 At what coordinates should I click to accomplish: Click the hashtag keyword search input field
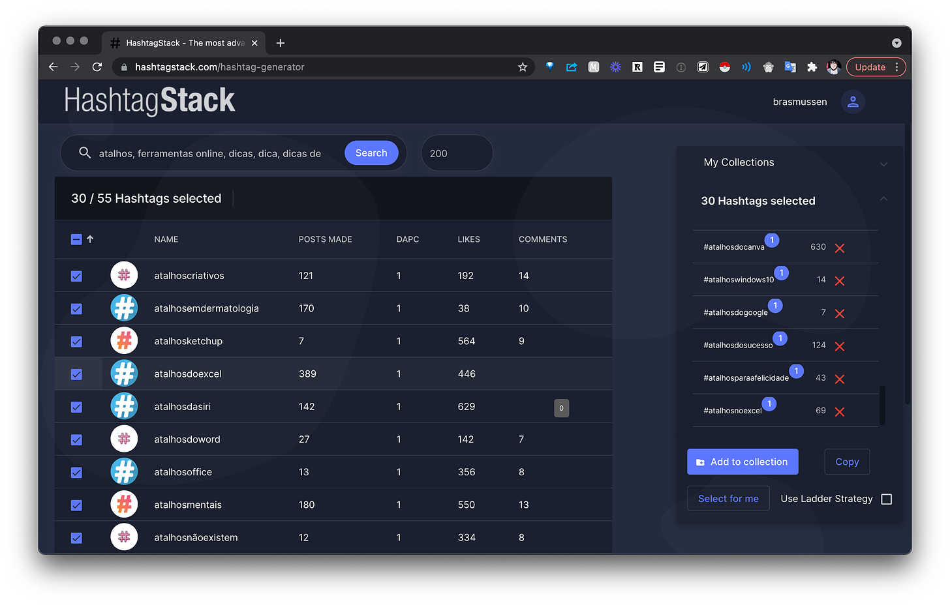click(x=210, y=153)
